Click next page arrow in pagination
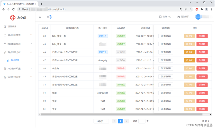215x128 pixels. [126, 121]
